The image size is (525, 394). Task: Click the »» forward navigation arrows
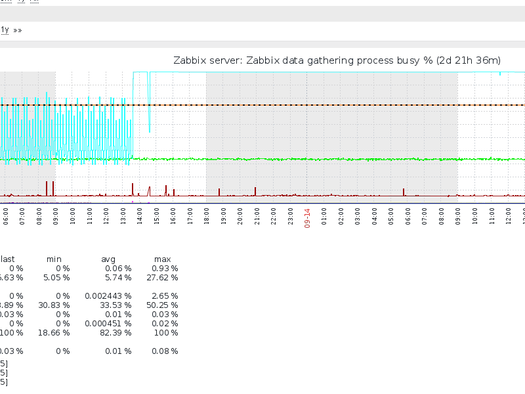[x=18, y=30]
